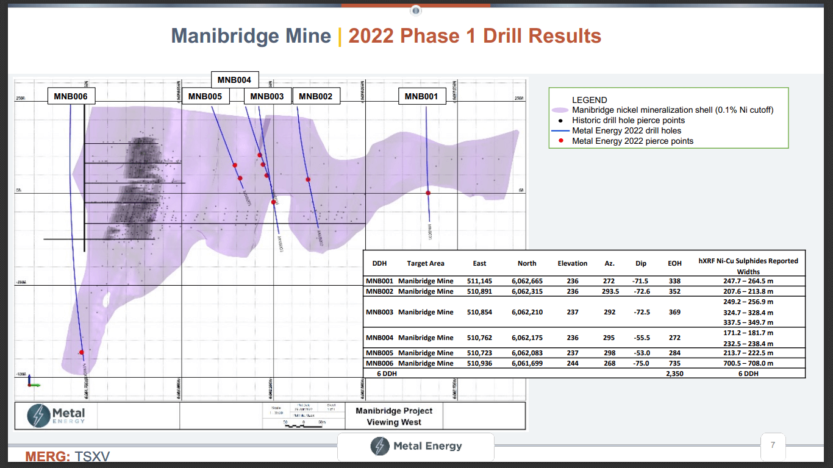Click the 'EOH' column header
The image size is (833, 468).
(x=674, y=263)
